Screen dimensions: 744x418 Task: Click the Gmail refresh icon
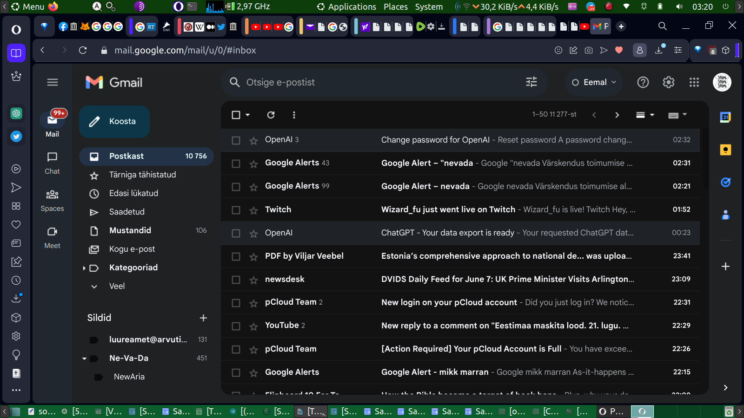(x=271, y=115)
